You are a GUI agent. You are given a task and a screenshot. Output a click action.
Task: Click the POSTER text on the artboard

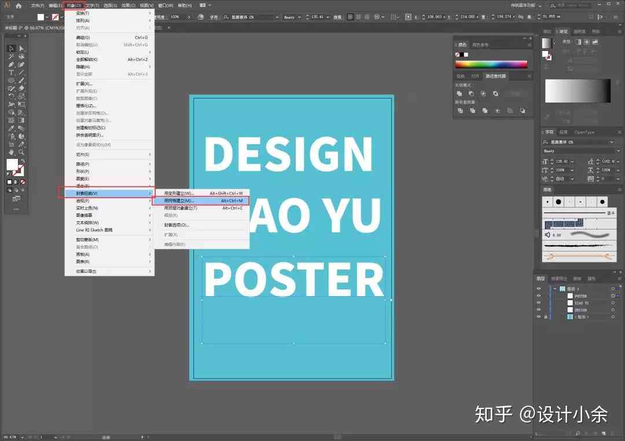(294, 279)
